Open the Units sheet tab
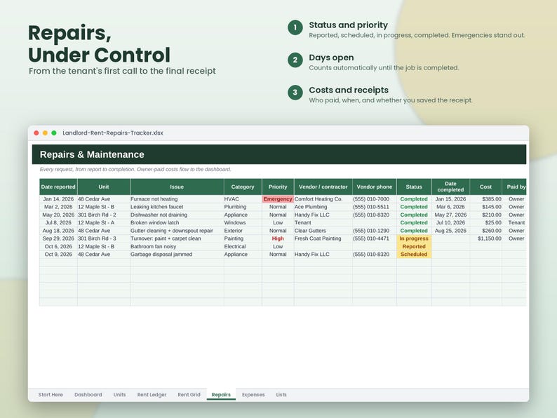Image resolution: width=557 pixels, height=418 pixels. 119,395
